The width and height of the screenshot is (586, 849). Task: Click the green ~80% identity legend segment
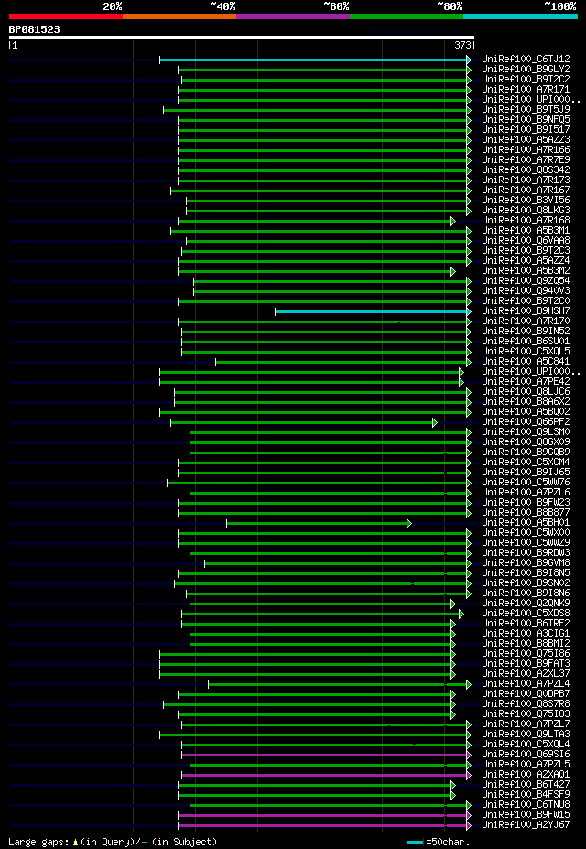407,16
